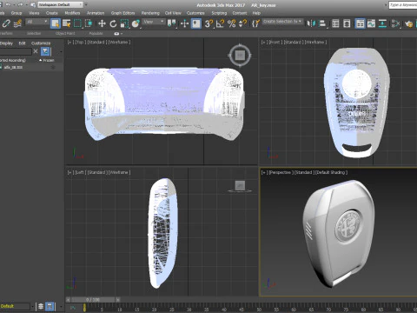Open Default Shading menu in Perspective viewport
This screenshot has width=417, height=313.
click(x=330, y=172)
